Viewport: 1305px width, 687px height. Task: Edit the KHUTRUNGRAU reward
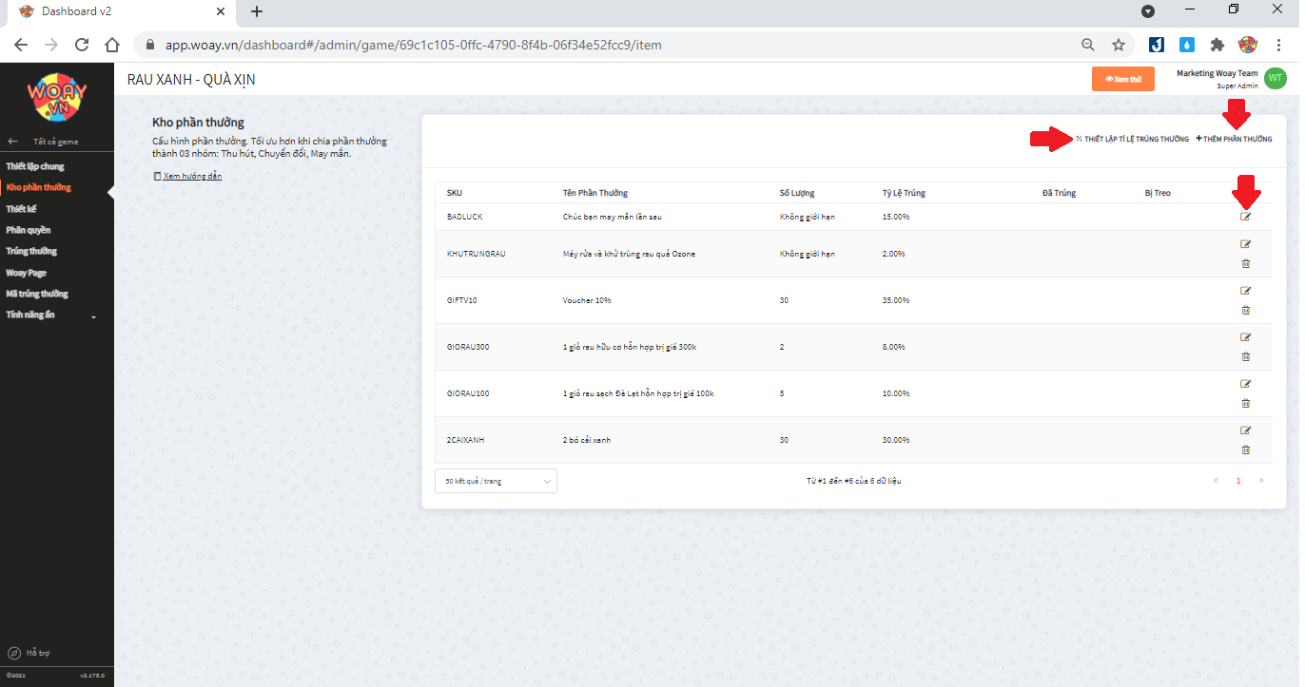(x=1245, y=244)
